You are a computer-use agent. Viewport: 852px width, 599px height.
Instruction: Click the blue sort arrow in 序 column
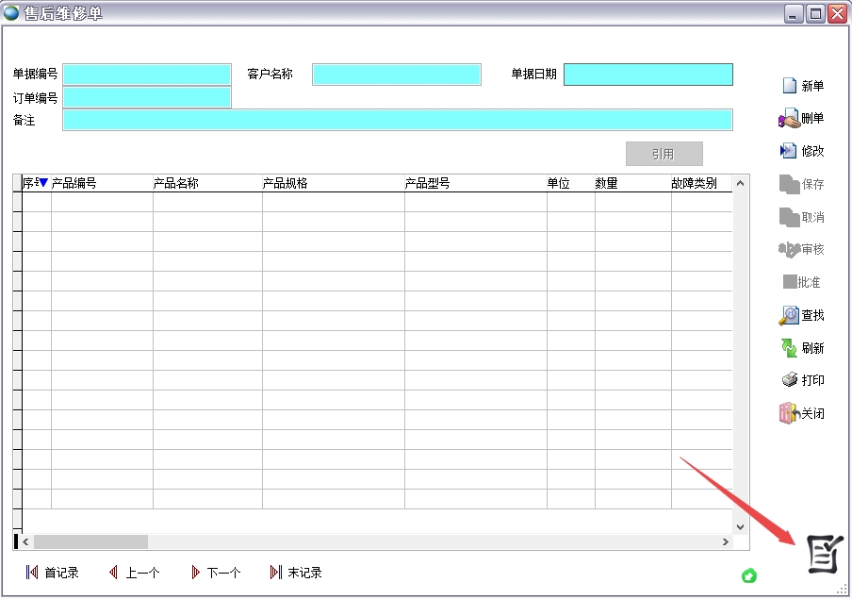[x=43, y=183]
